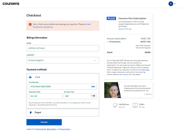Select the Card payment method
The width and height of the screenshot is (183, 134).
(x=37, y=77)
